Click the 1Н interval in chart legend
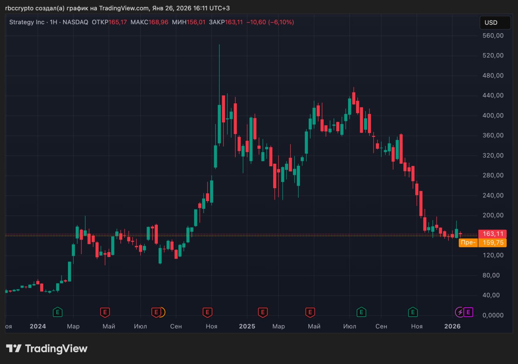 click(53, 22)
